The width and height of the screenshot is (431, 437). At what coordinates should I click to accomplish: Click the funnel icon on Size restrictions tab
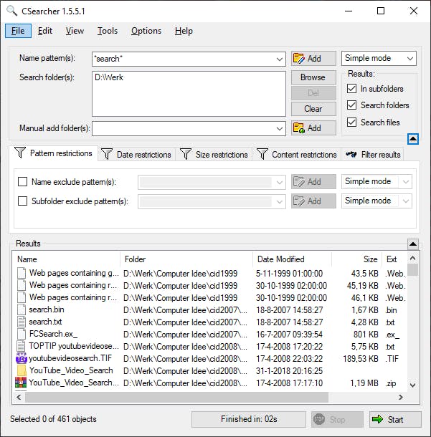[186, 154]
